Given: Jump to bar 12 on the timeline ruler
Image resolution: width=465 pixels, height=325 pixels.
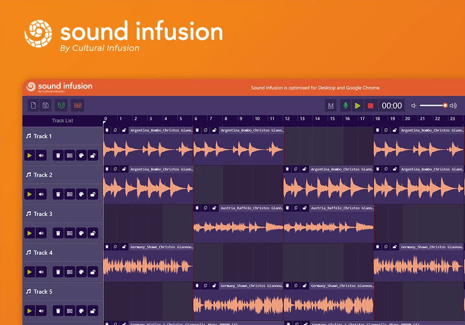Looking at the screenshot, I should 287,119.
